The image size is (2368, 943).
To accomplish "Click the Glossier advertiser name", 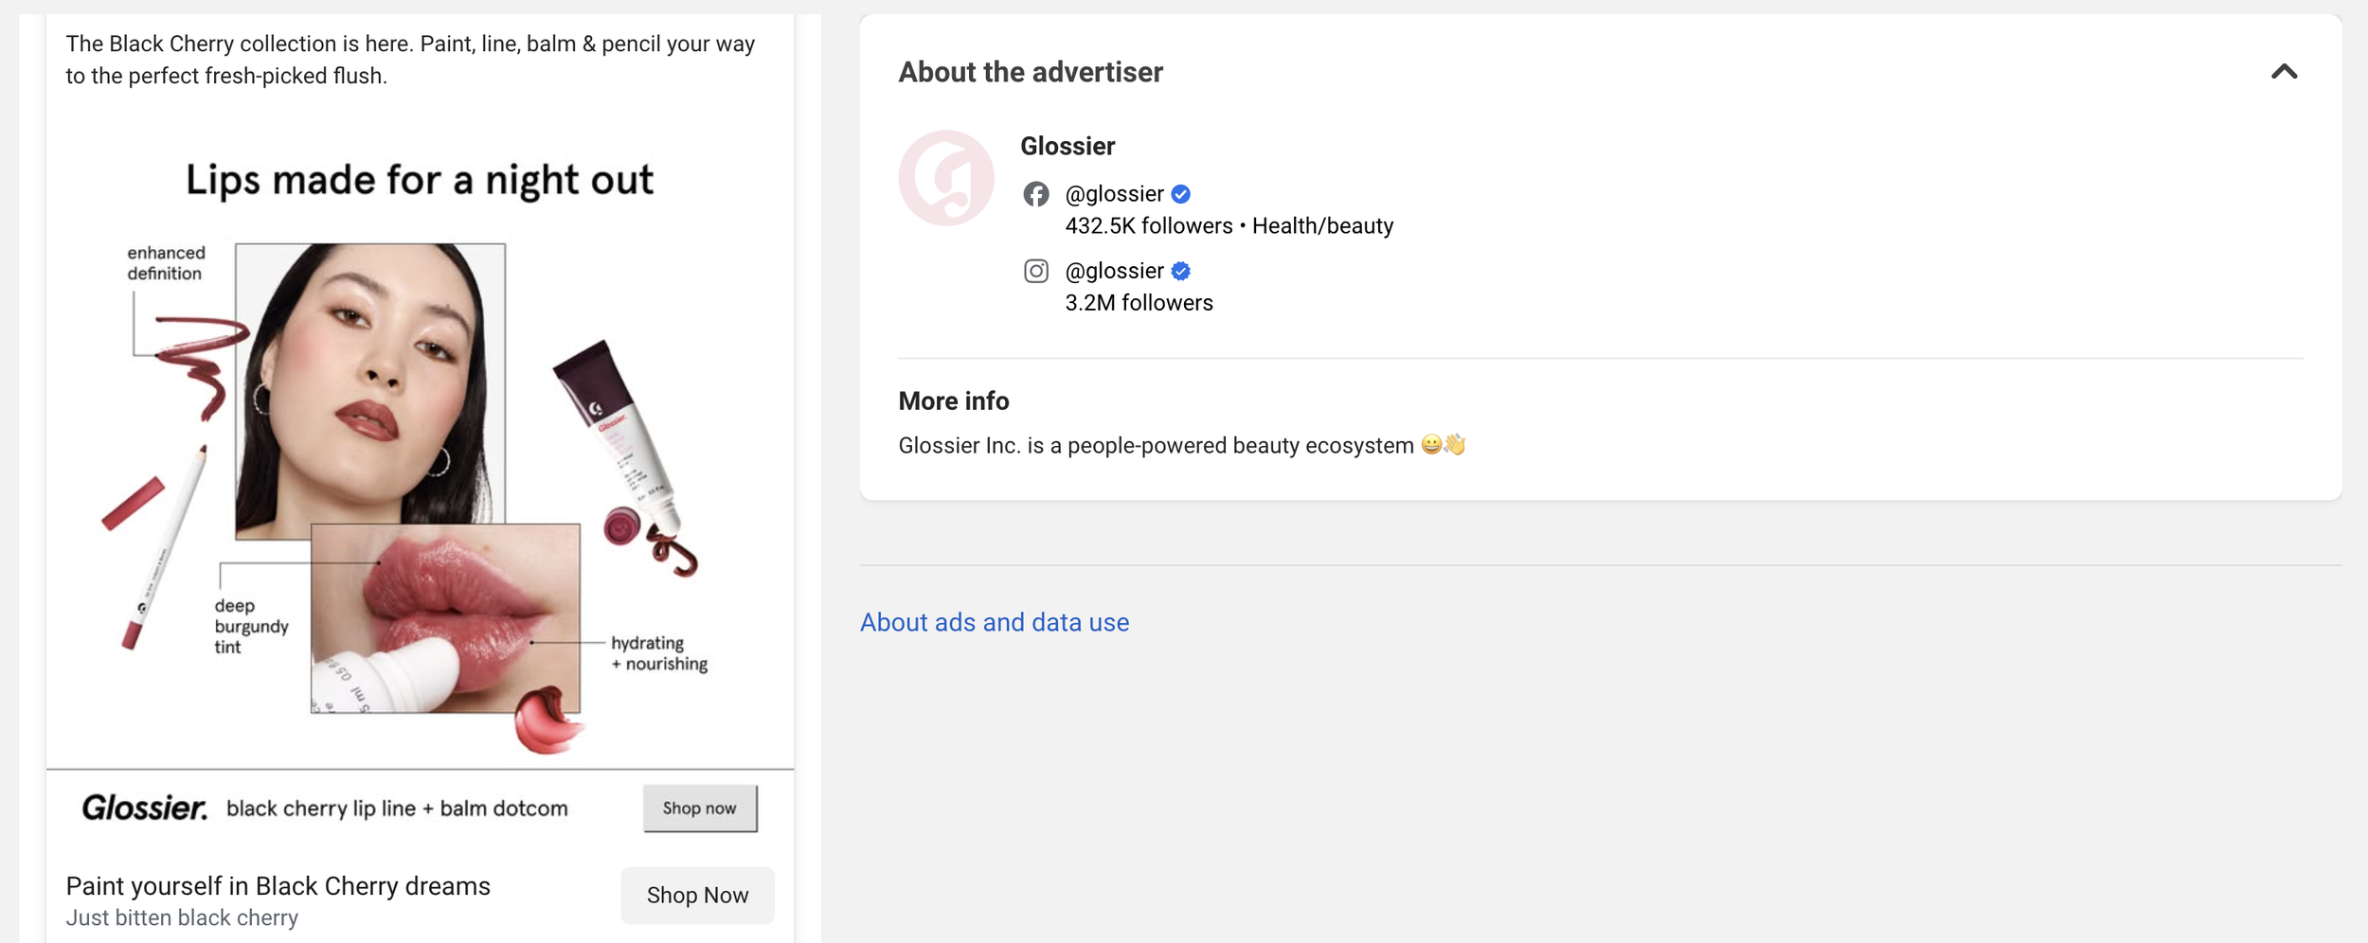I will pyautogui.click(x=1067, y=146).
